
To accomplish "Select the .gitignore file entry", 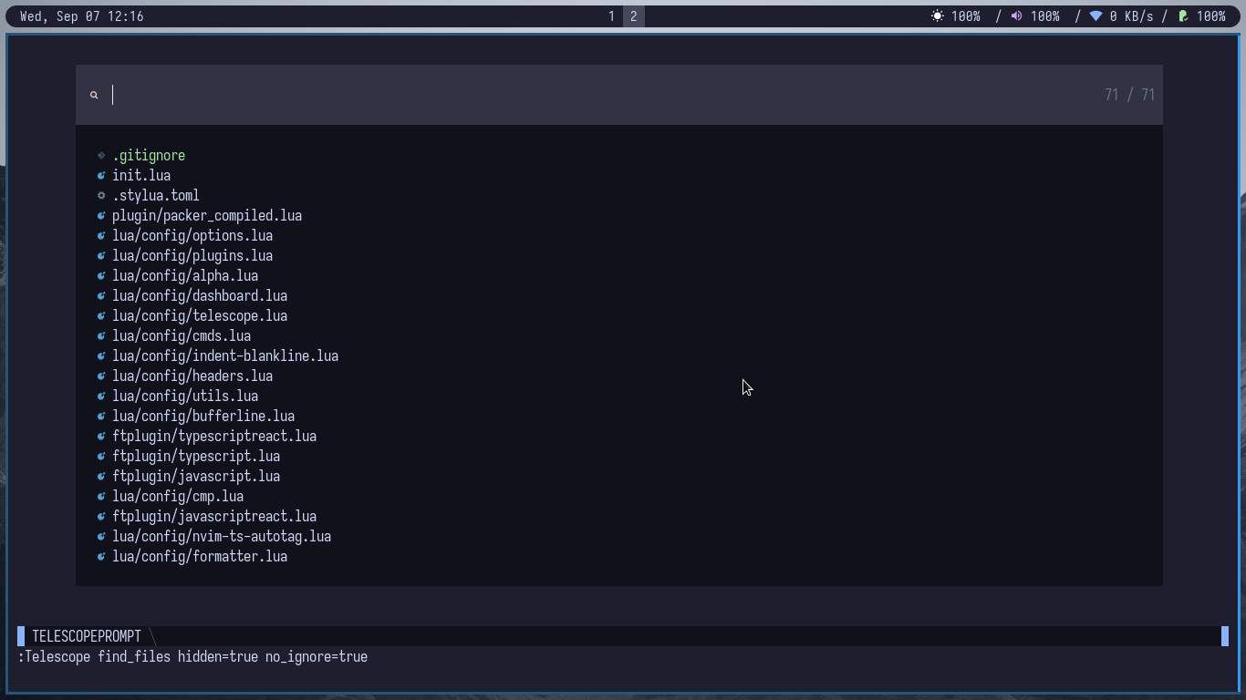I will click(x=149, y=155).
